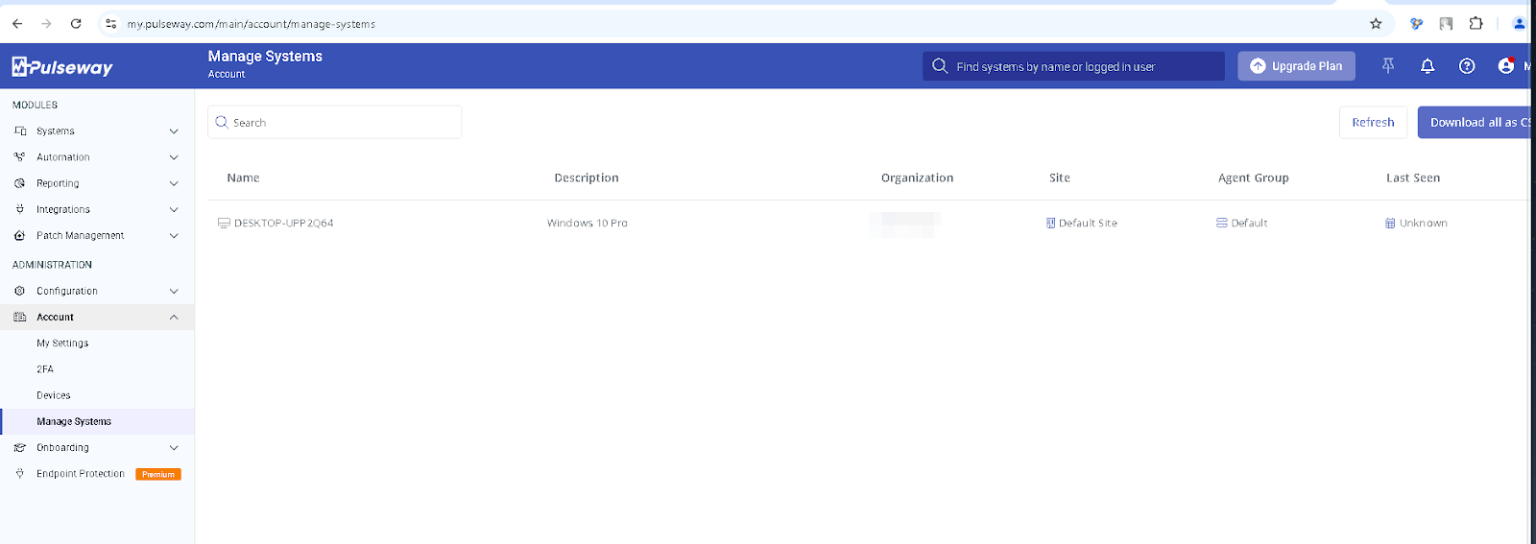Click the Account section icon
The height and width of the screenshot is (544, 1536).
20,317
